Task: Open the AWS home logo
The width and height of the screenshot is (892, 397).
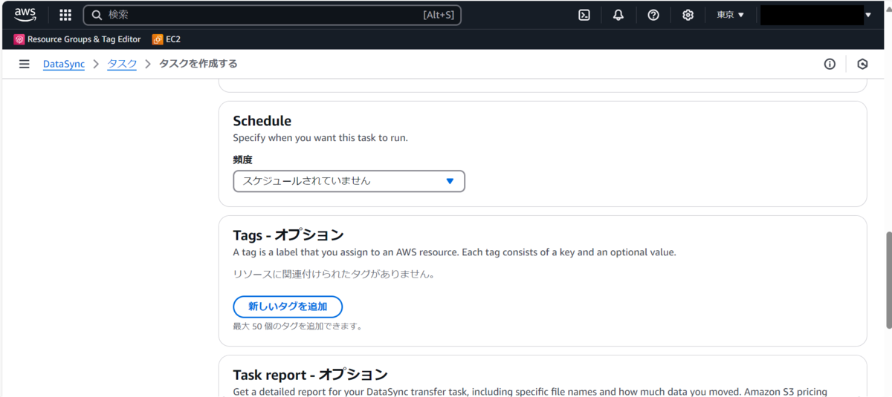Action: point(25,15)
